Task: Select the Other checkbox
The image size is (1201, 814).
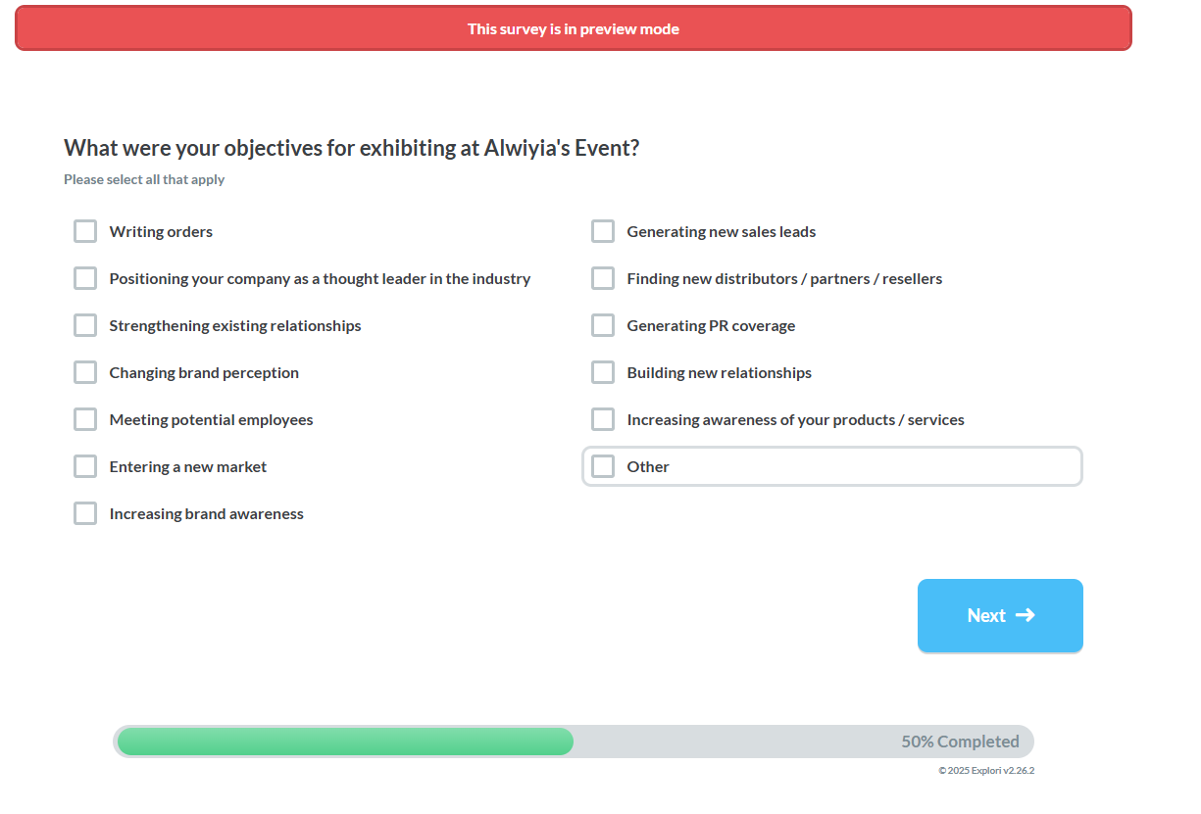Action: click(603, 467)
